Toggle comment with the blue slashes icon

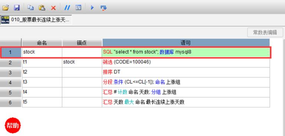[67, 8]
